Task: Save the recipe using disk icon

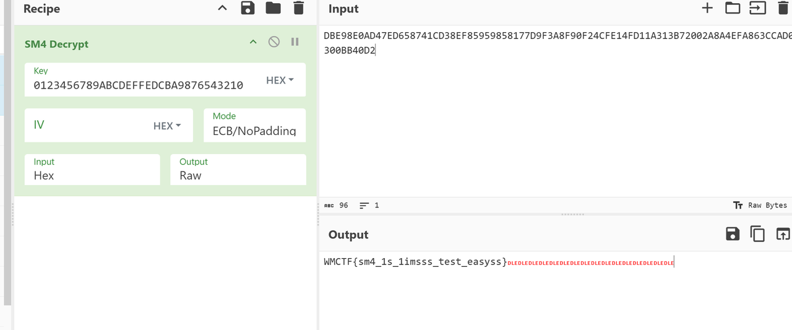Action: pyautogui.click(x=247, y=8)
